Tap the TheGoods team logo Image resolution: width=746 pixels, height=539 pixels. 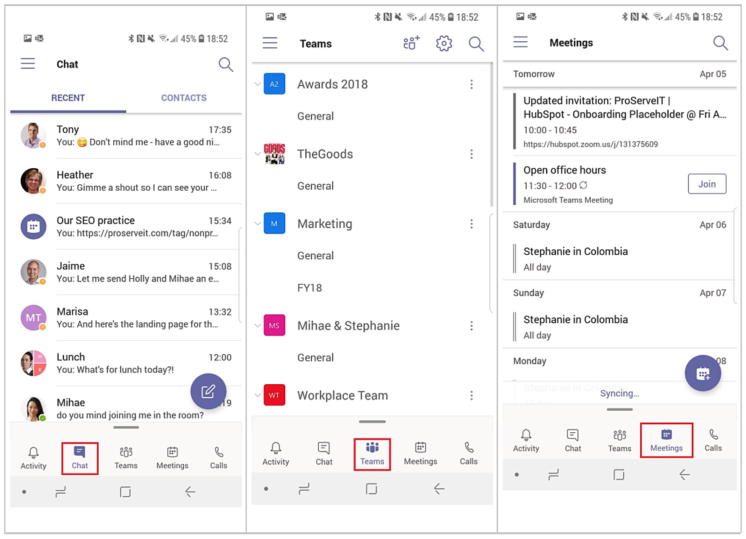[x=275, y=153]
